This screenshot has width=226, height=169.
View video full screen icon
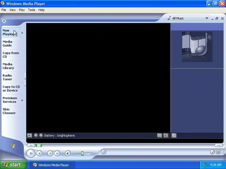tap(166, 135)
